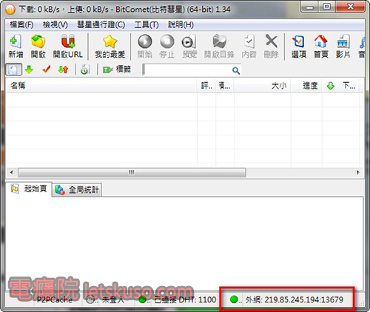This screenshot has width=370, height=312.
Task: Click the green 外網 status indicator dot
Action: coord(234,299)
